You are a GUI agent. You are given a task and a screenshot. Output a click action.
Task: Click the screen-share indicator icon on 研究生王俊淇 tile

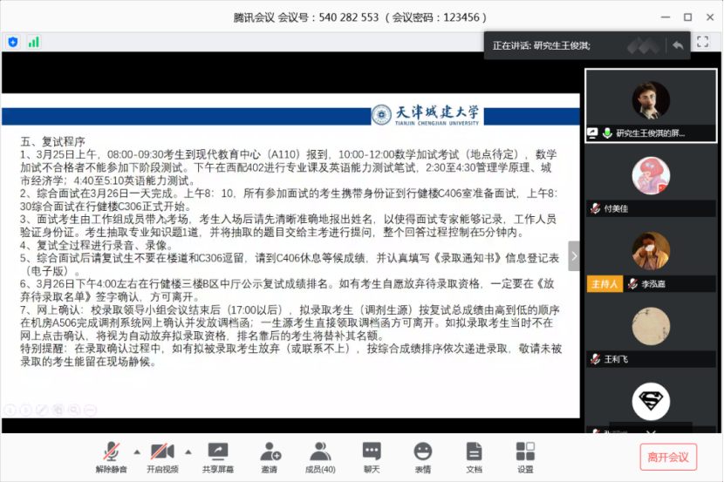point(592,133)
